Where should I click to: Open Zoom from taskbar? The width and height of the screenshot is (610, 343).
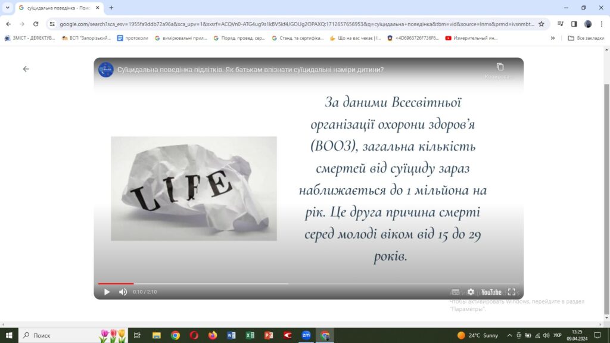(x=306, y=335)
